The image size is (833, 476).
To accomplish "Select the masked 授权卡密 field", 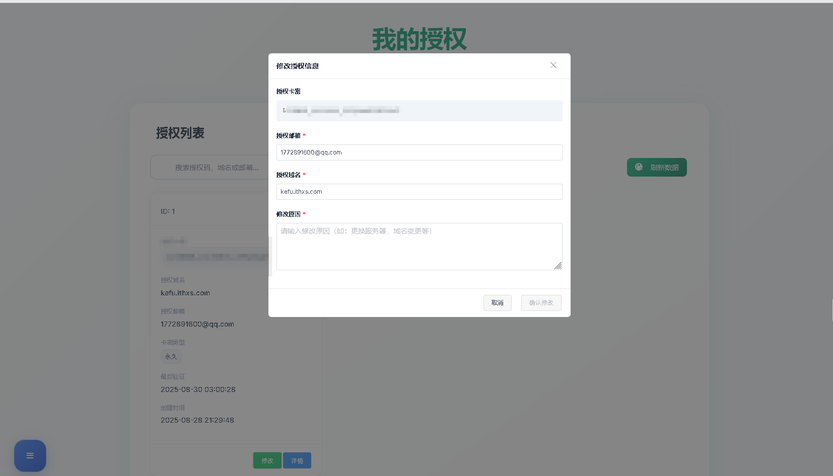I will pyautogui.click(x=419, y=111).
